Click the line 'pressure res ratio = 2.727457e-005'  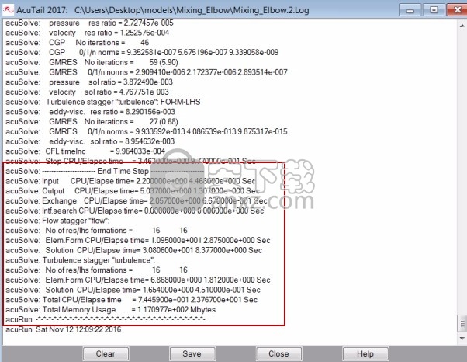click(x=89, y=23)
